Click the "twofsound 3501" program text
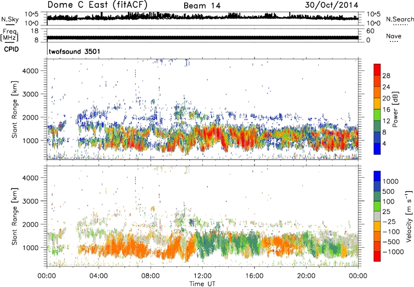 pos(75,51)
